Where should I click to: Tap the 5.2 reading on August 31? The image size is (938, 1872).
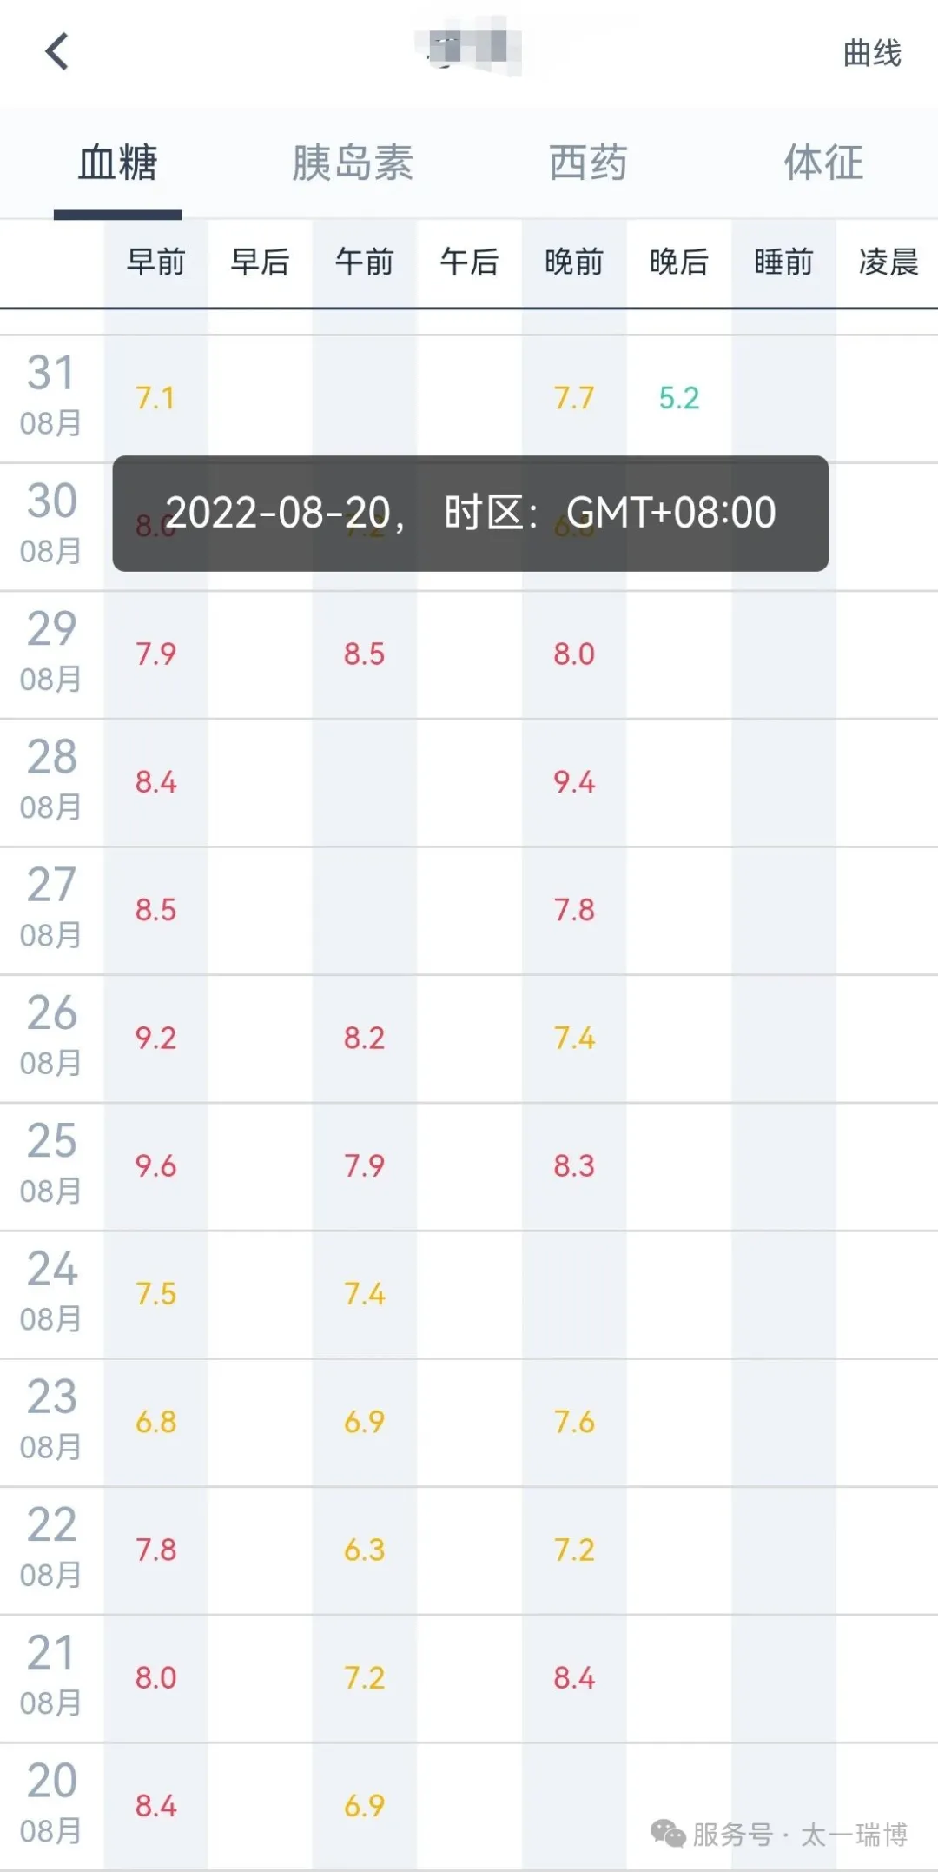(678, 398)
